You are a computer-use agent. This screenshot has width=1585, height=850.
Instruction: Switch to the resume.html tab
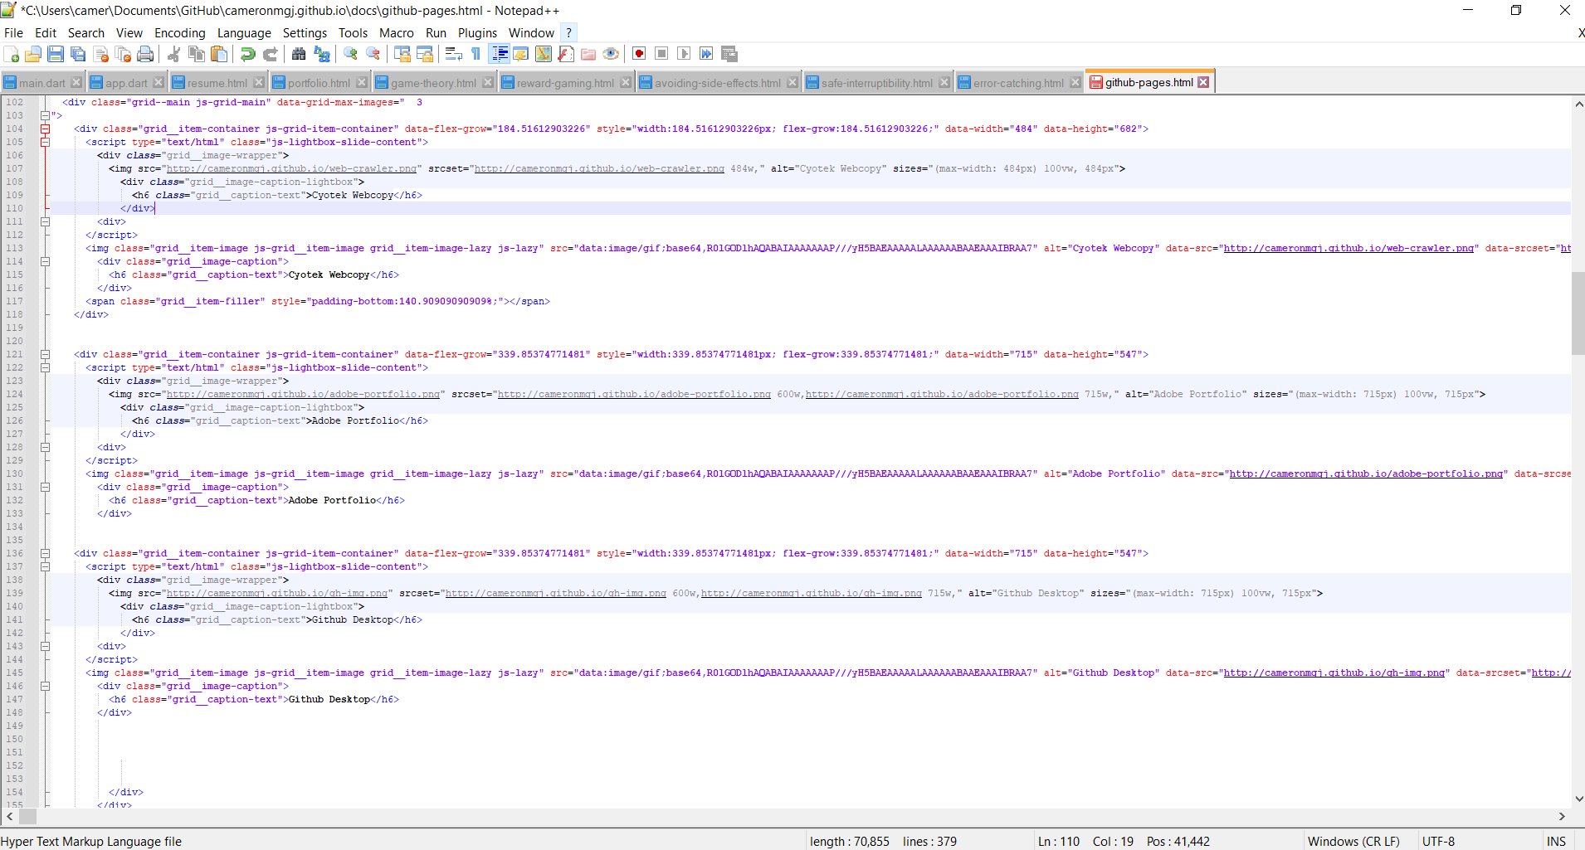(x=217, y=83)
